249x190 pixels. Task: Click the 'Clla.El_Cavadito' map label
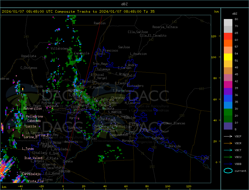click(153, 36)
